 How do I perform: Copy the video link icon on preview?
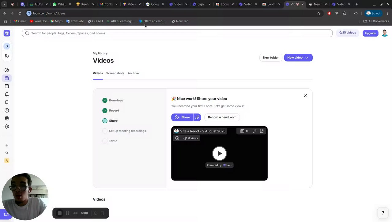pyautogui.click(x=254, y=131)
